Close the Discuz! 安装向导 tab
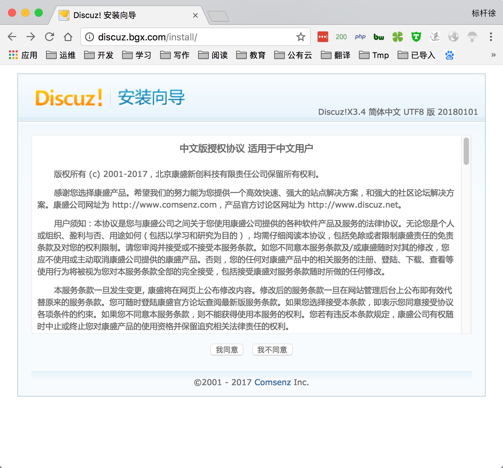This screenshot has width=503, height=468. [195, 15]
